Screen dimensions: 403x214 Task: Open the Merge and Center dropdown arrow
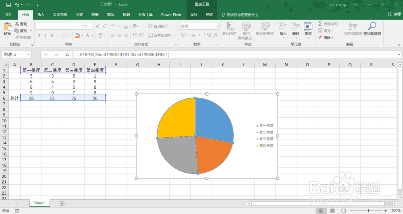[175, 35]
